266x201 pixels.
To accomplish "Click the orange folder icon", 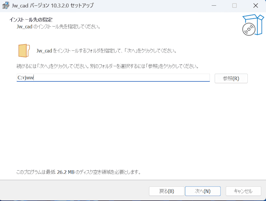I will click(x=24, y=51).
